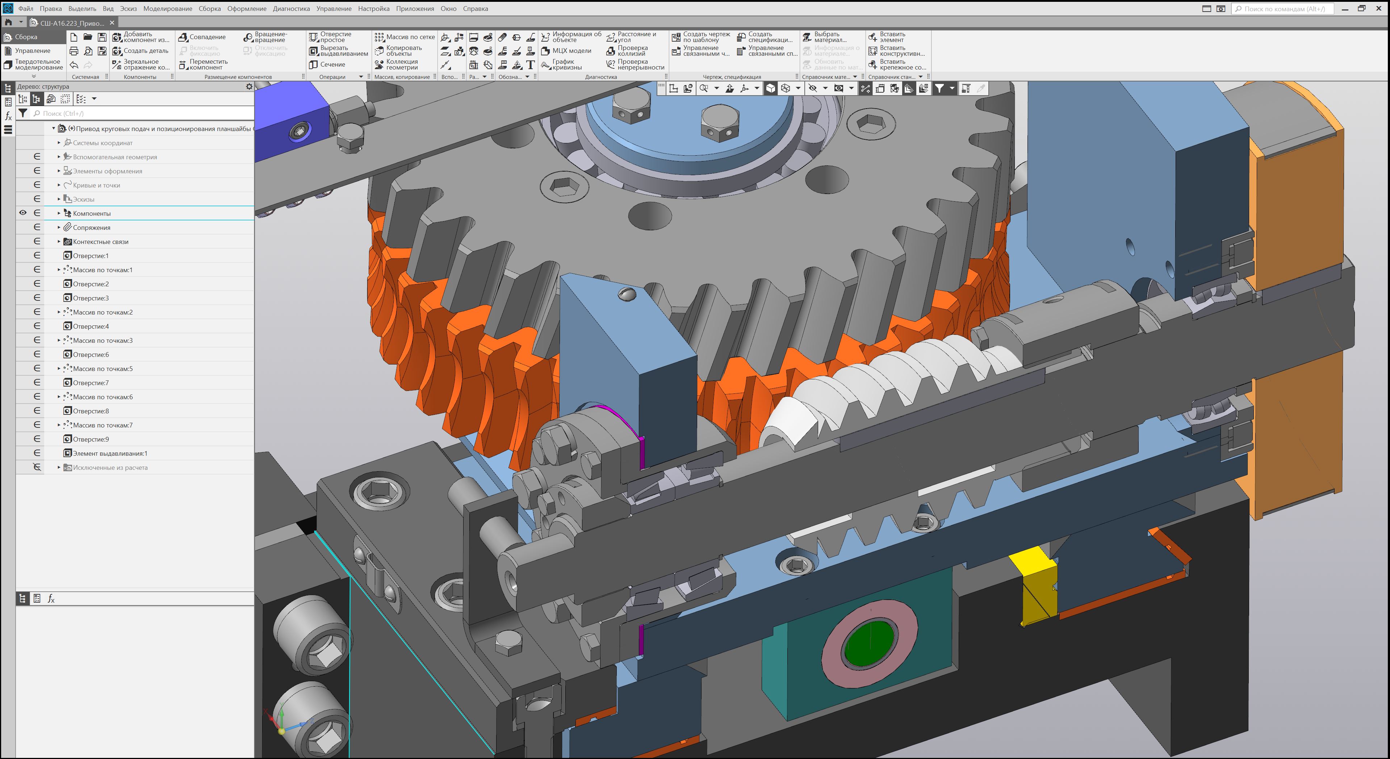Viewport: 1390px width, 759px height.
Task: Open the Operations panel dropdown arrow
Action: click(x=361, y=77)
